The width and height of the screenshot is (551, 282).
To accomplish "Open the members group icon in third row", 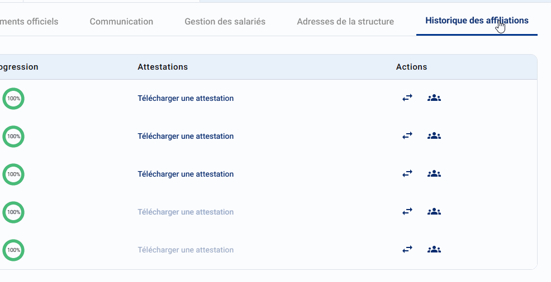I will [434, 174].
